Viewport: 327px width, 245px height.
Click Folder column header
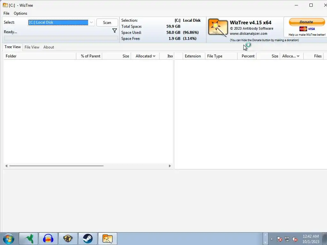[x=40, y=56]
